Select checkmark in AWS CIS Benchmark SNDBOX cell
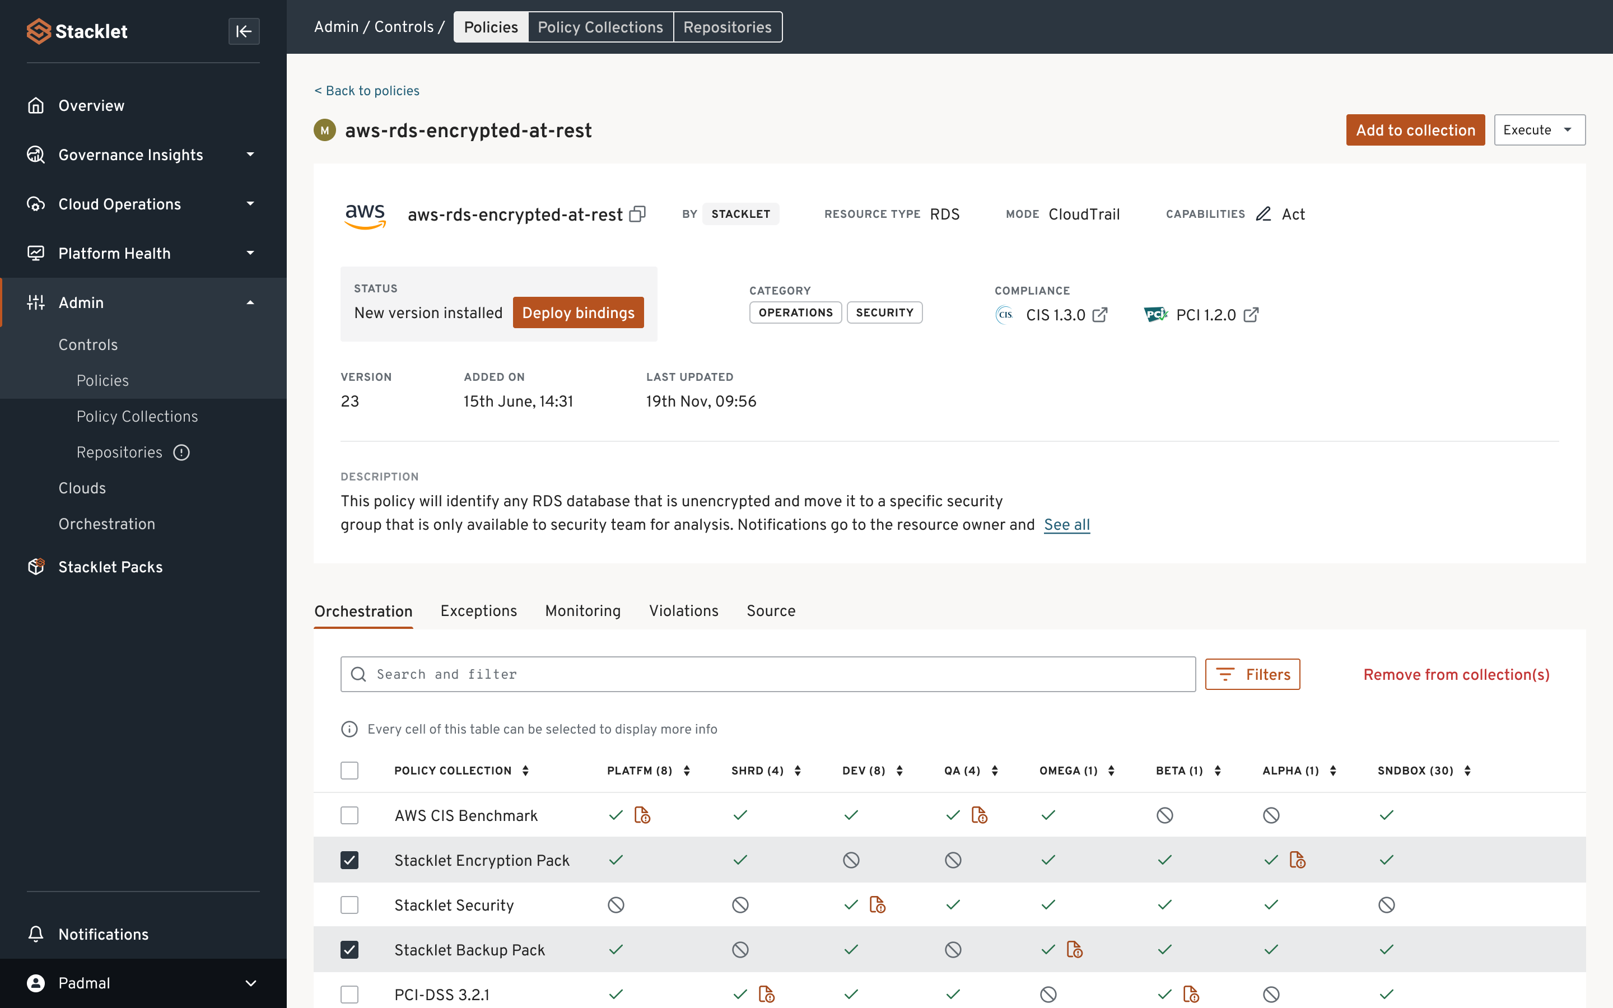The width and height of the screenshot is (1613, 1008). click(1386, 815)
